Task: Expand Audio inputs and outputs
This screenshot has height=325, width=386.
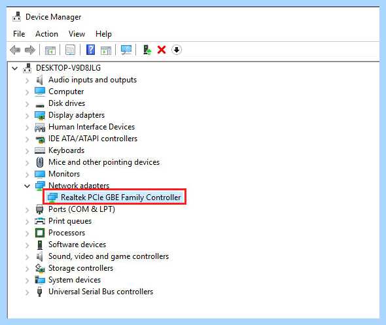Action: [x=27, y=80]
